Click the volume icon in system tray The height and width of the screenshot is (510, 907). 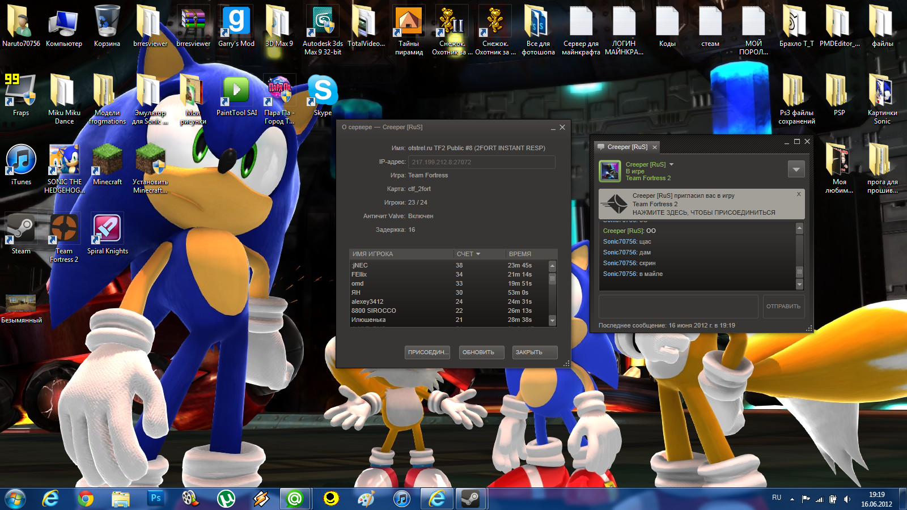pos(847,499)
